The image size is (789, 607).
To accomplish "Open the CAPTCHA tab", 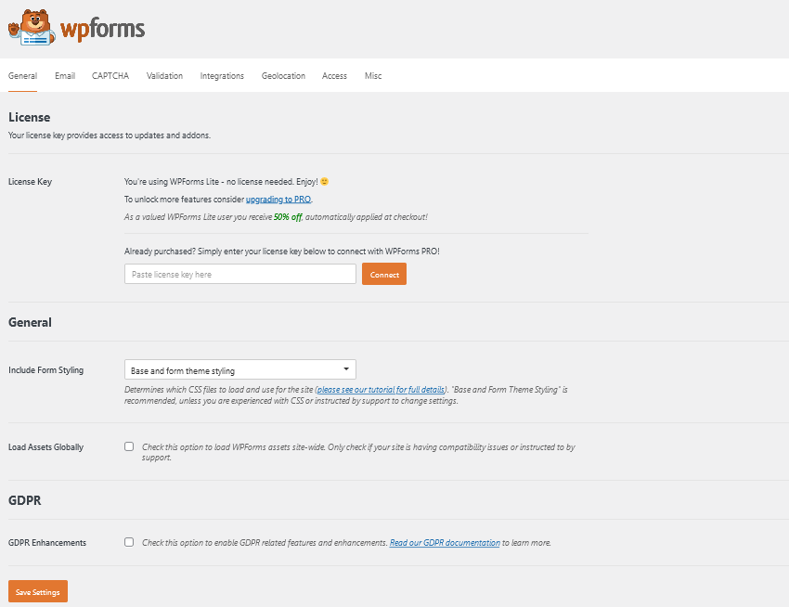I will pos(110,75).
